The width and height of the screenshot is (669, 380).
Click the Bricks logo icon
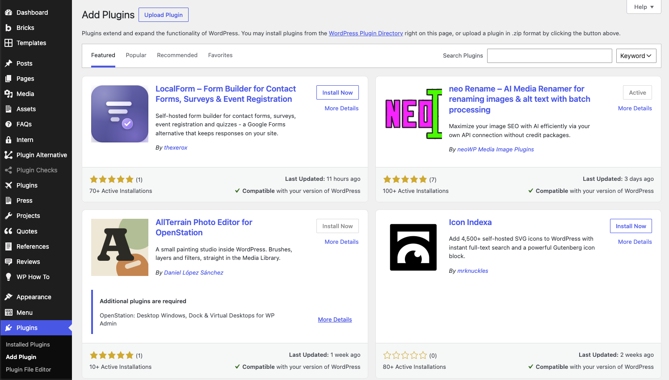8,28
